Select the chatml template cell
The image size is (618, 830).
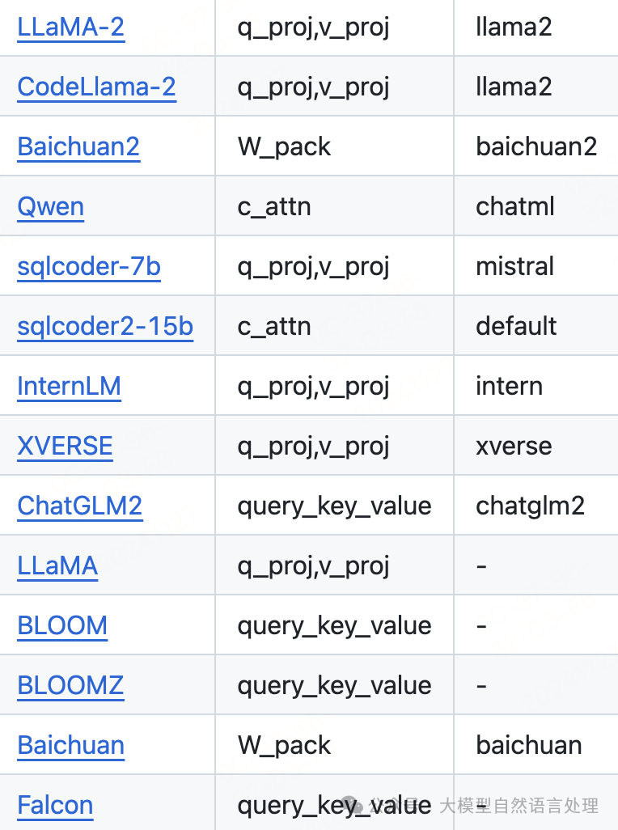[x=515, y=207]
